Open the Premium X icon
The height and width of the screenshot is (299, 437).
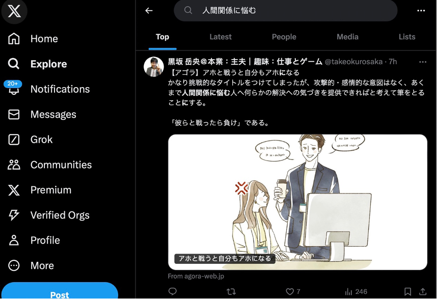click(14, 190)
